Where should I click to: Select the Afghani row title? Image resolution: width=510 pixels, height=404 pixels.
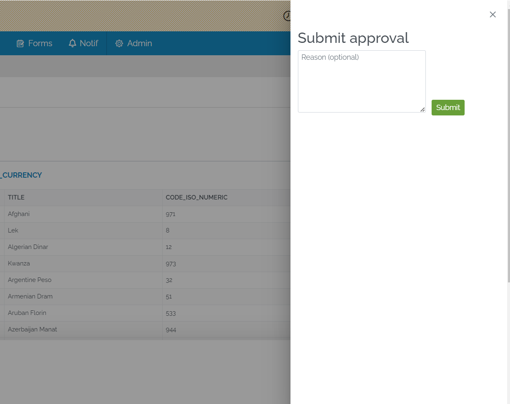click(x=19, y=214)
